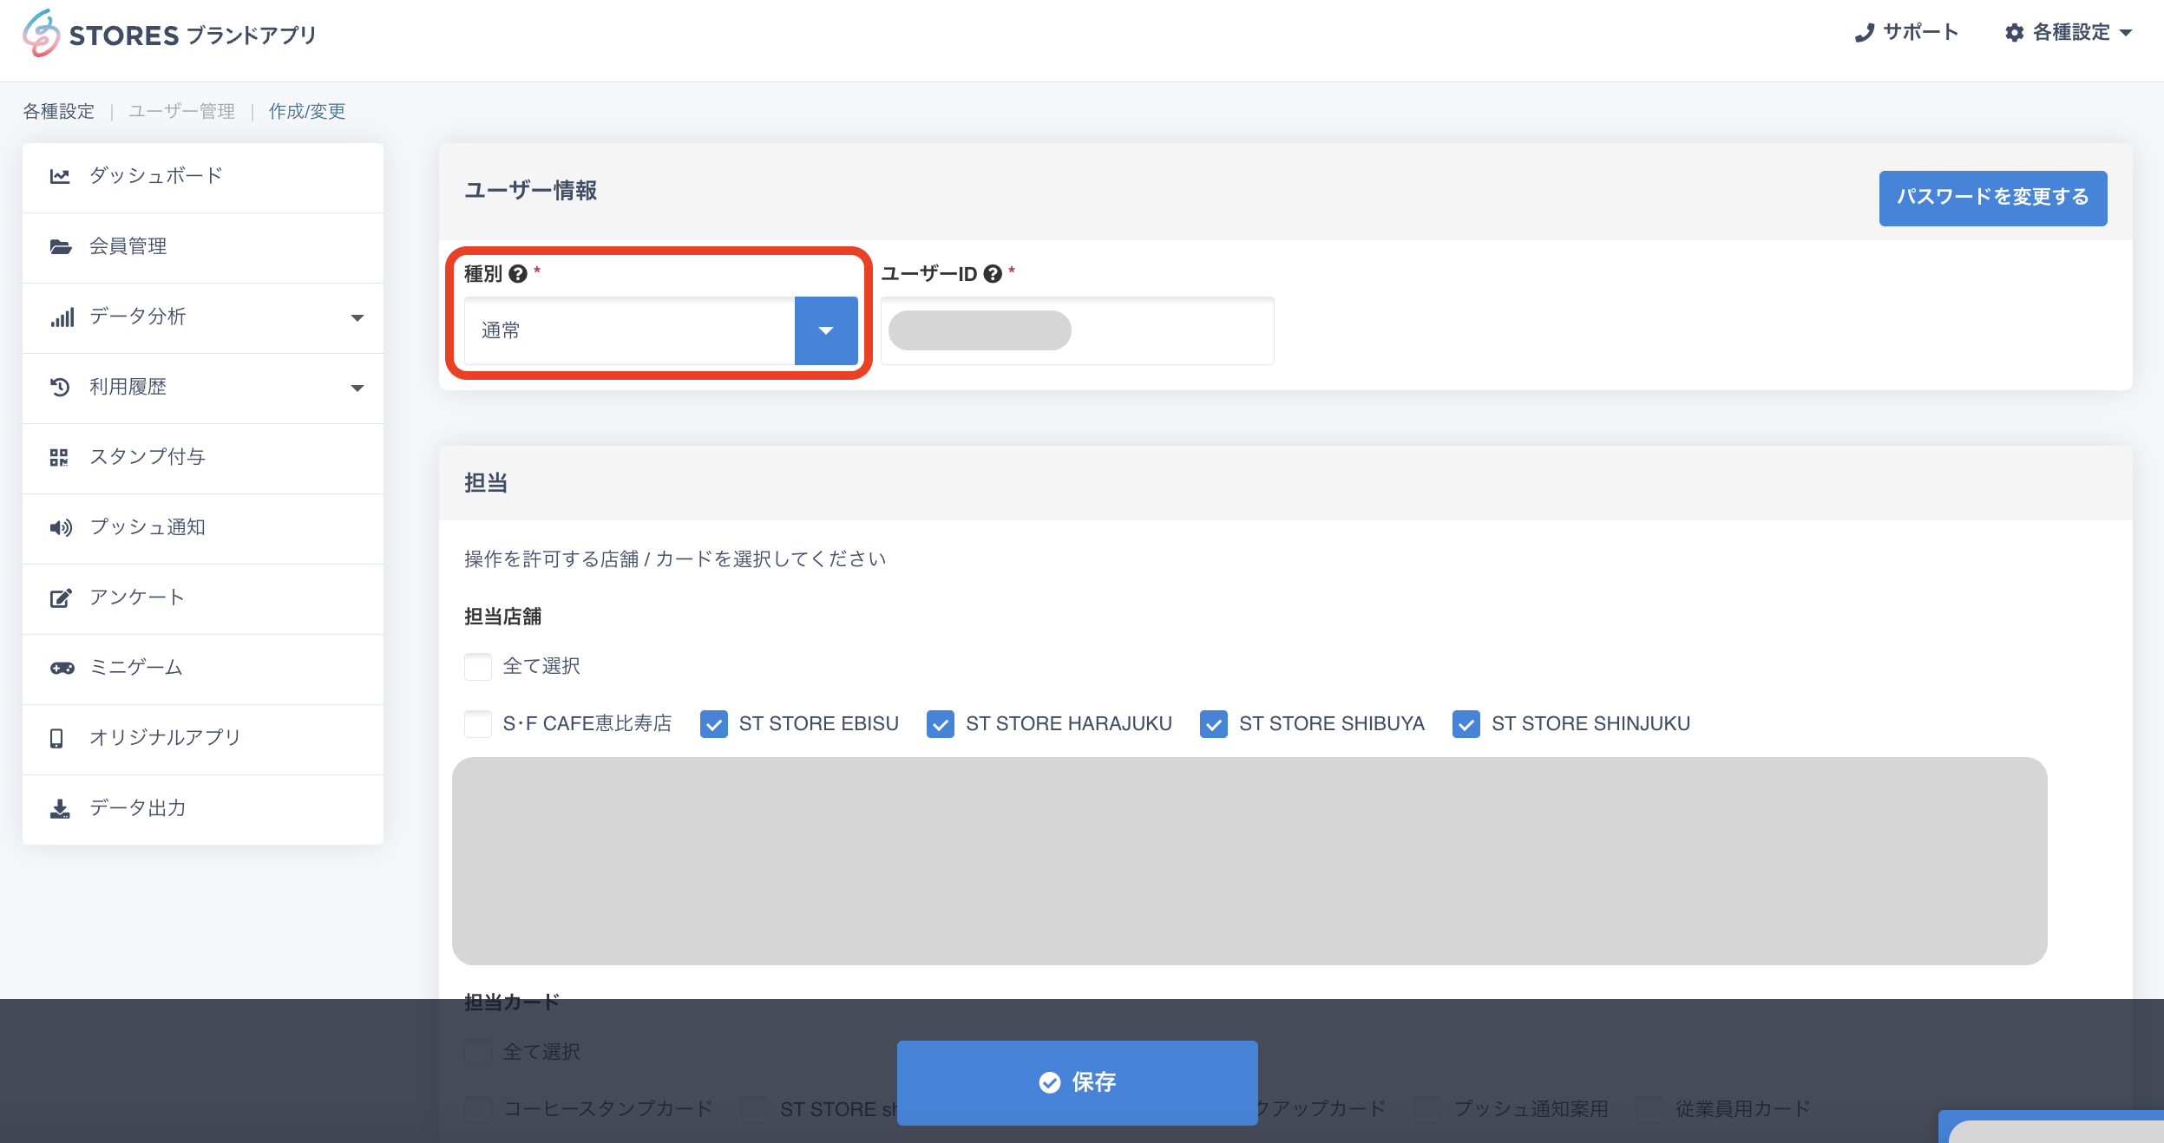Check the S·F CAFE恵比寿店 checkbox
Screen dimensions: 2164x1143
coord(478,723)
